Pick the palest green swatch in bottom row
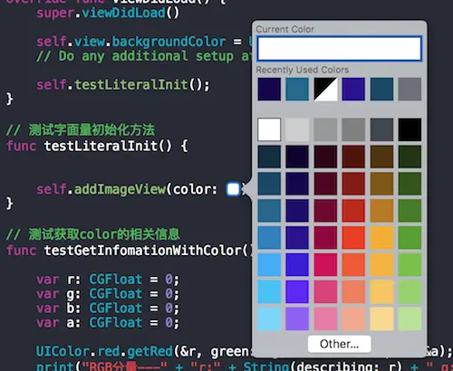Viewport: 453px width, 371px height. click(x=410, y=319)
